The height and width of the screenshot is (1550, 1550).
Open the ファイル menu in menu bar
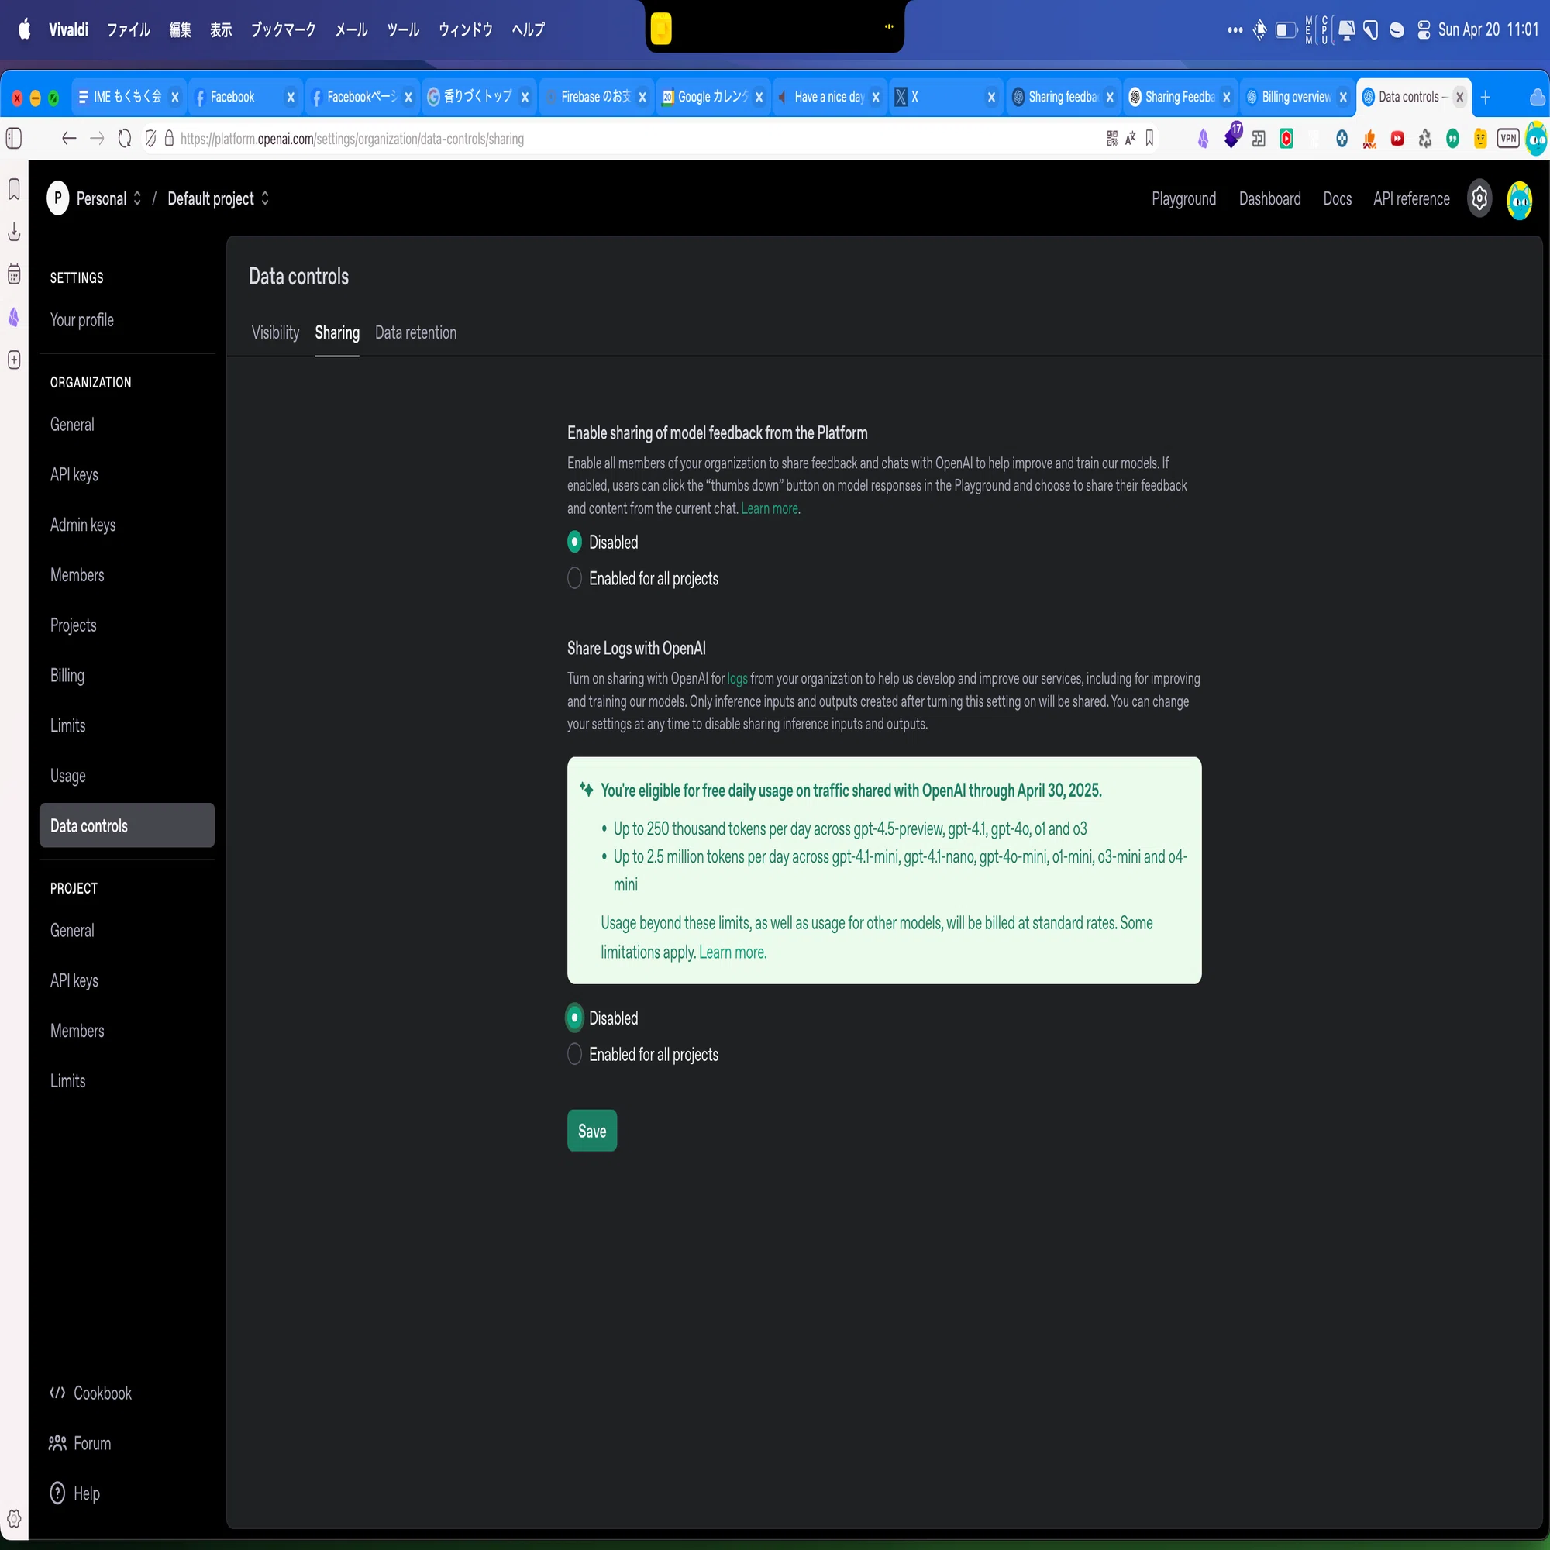(129, 29)
